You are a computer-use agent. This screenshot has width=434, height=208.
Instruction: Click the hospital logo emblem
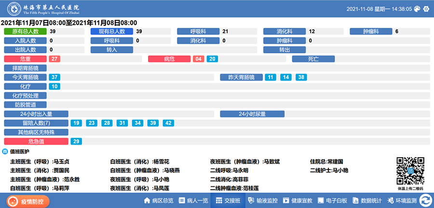coord(10,9)
